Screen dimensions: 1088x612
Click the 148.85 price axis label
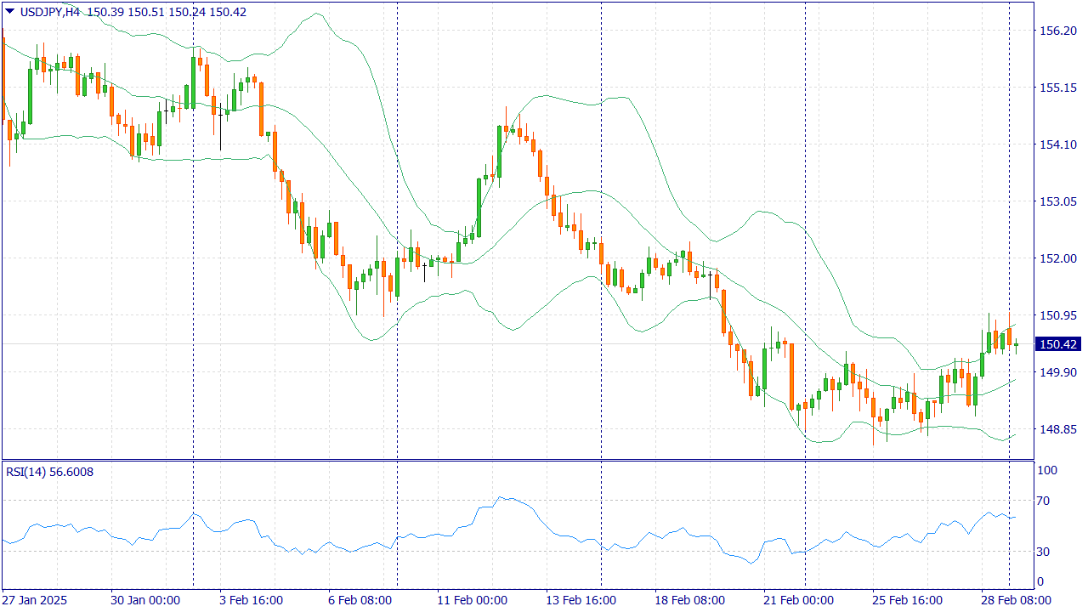1058,429
